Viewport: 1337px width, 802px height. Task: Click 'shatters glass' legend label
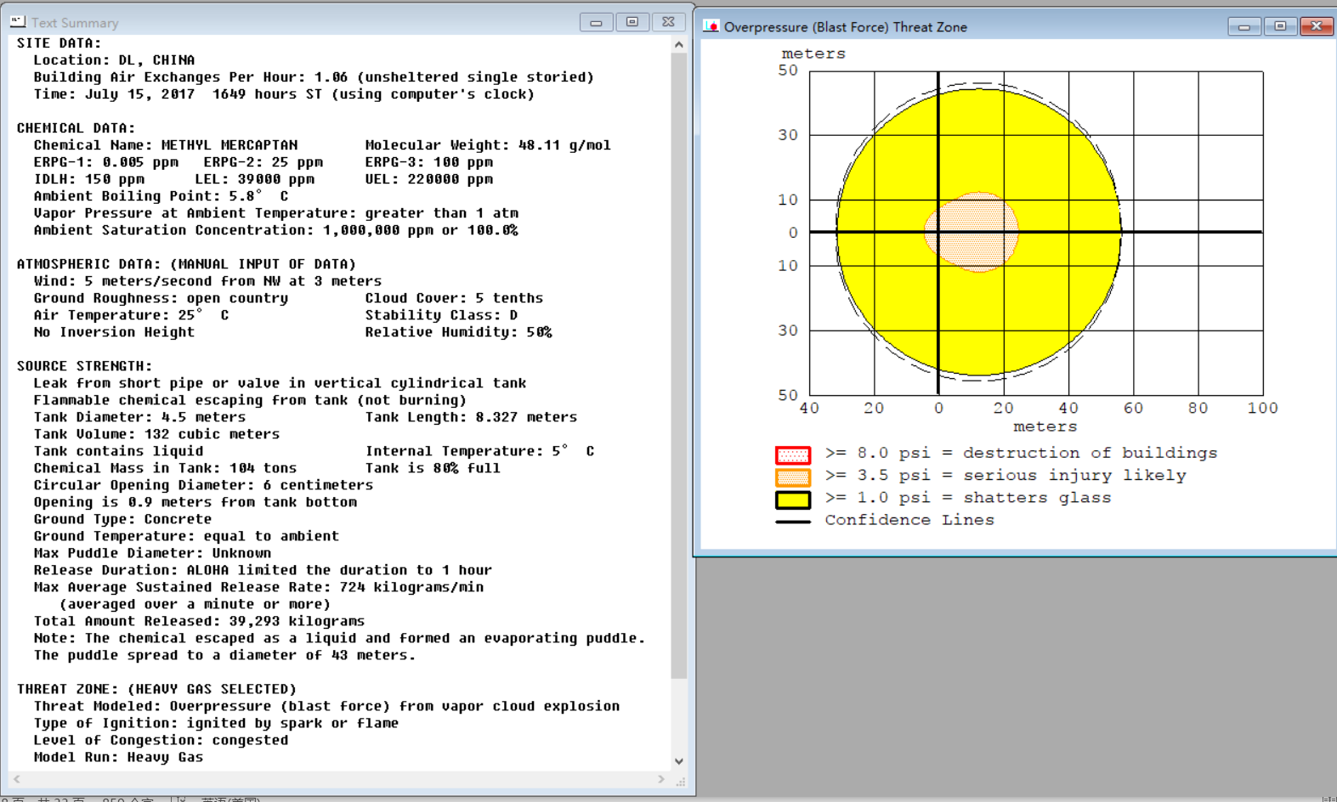pyautogui.click(x=1037, y=498)
